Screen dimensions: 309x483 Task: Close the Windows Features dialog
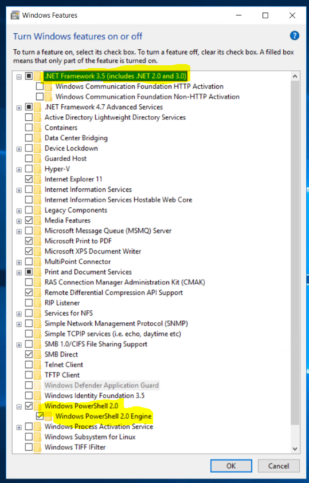(x=292, y=15)
